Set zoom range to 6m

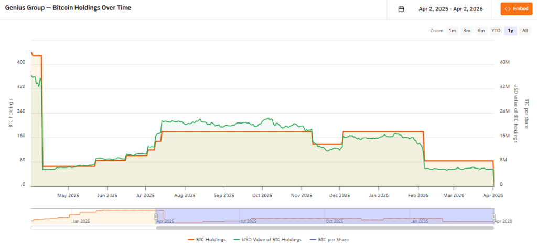tap(481, 31)
